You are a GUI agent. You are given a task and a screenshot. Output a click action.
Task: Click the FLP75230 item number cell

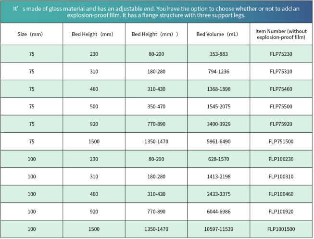(x=281, y=54)
